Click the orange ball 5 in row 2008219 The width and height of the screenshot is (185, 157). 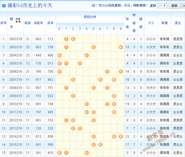click(93, 88)
